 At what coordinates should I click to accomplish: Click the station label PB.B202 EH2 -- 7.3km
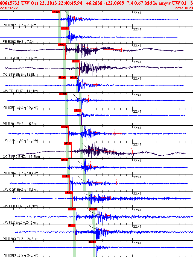click(x=19, y=41)
